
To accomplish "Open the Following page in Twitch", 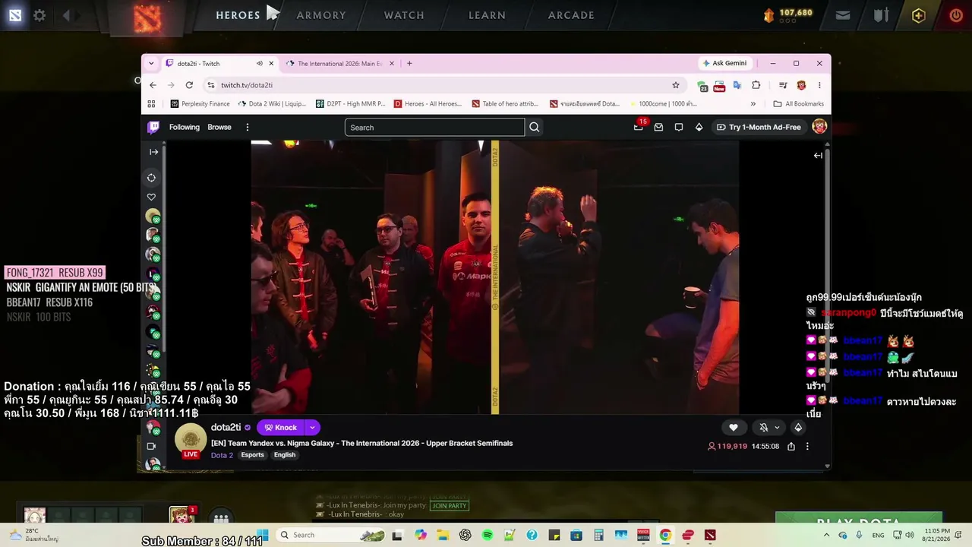I will [x=185, y=127].
